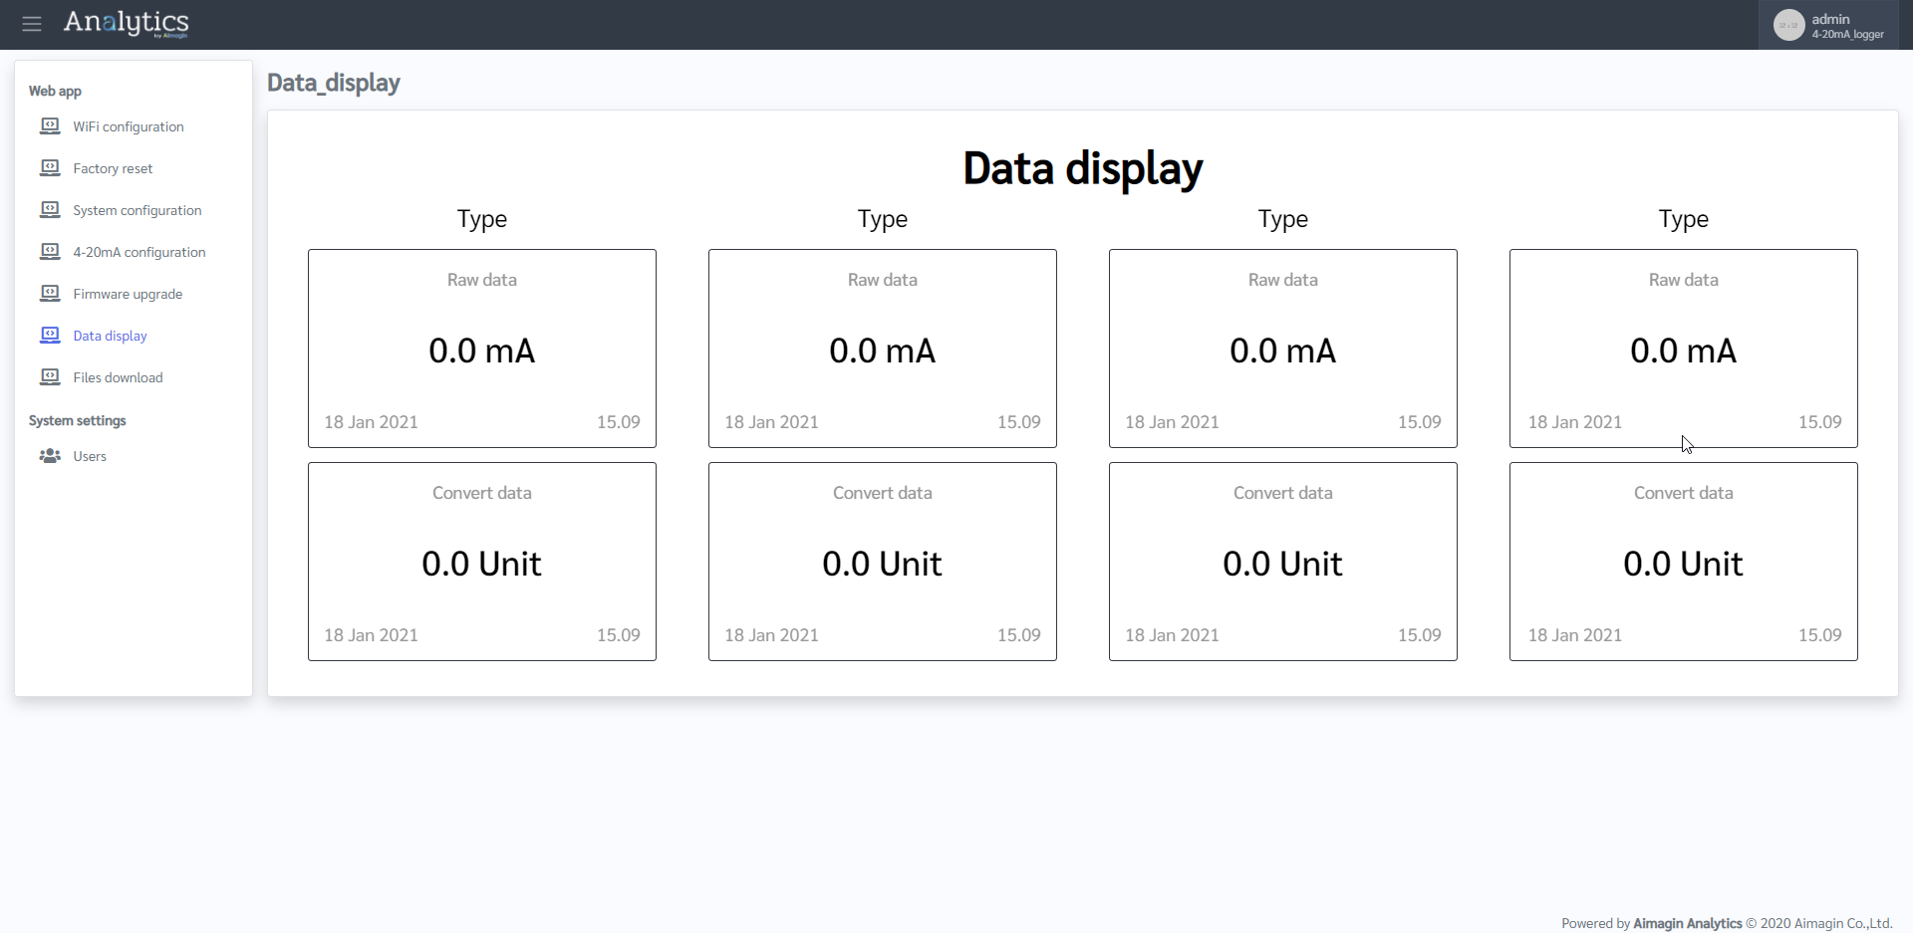Click the 4-20mA configuration monitor icon

pos(50,252)
